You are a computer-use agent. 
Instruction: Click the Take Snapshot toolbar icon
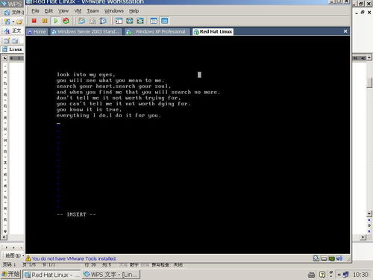coord(81,21)
